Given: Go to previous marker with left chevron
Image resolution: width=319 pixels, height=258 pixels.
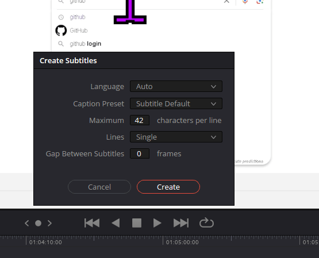Looking at the screenshot, I should tap(26, 223).
